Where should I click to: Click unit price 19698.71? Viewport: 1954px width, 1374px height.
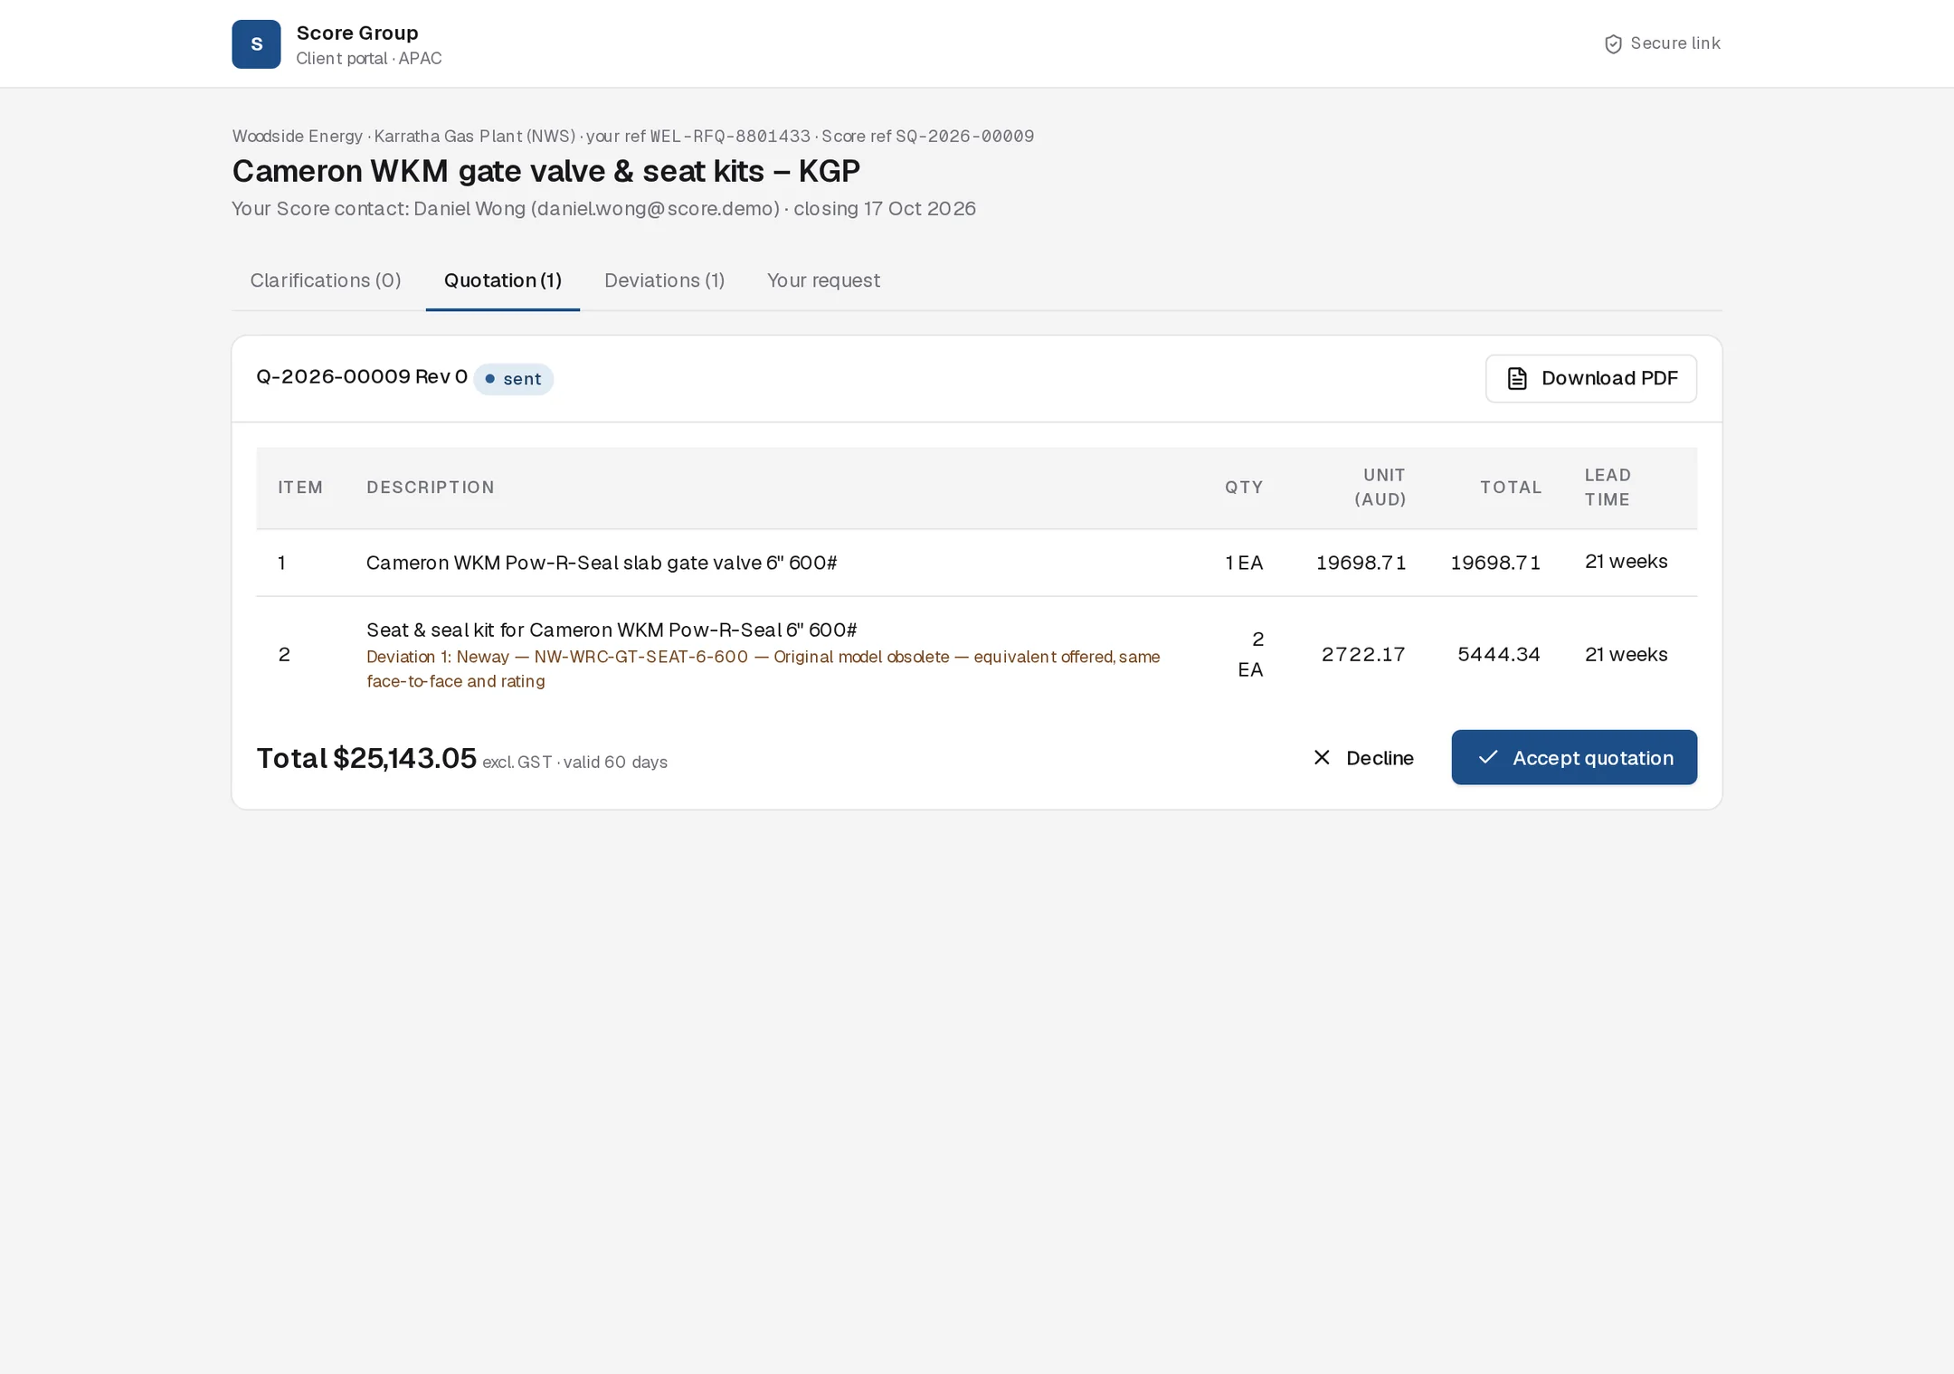(1361, 563)
